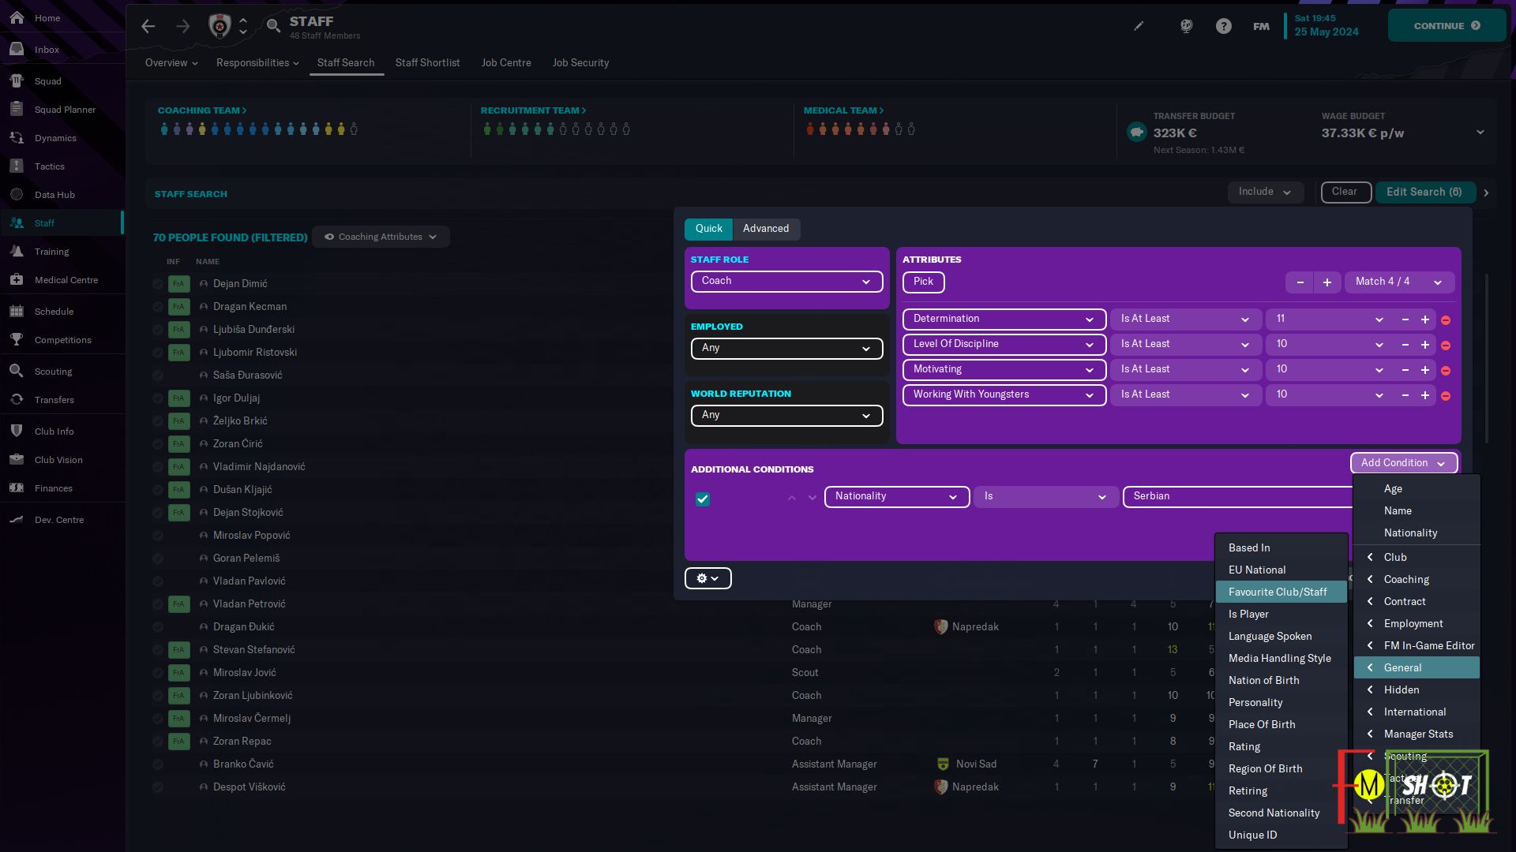Open the Employed Any dropdown

pyautogui.click(x=786, y=349)
